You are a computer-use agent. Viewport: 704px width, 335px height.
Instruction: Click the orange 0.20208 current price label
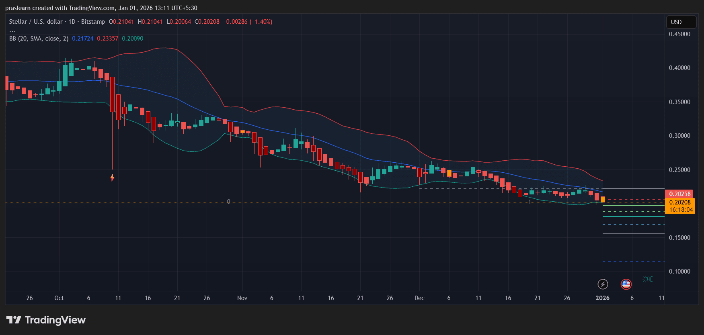tap(679, 202)
